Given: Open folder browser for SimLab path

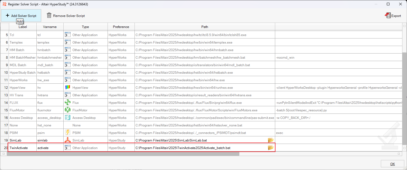Looking at the screenshot, I should click(271, 140).
